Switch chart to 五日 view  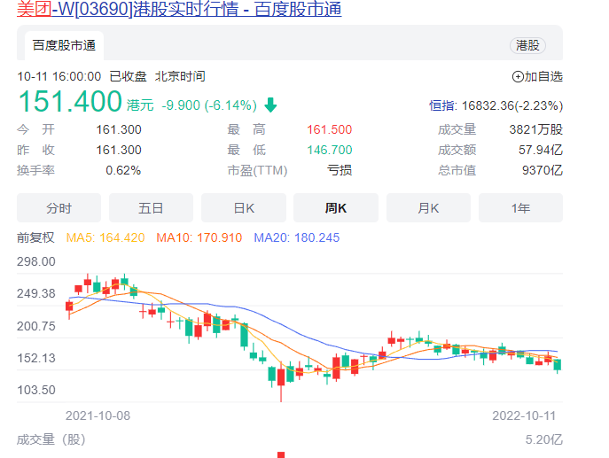point(151,208)
